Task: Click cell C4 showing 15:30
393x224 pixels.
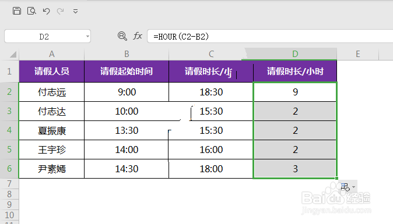Action: [211, 130]
